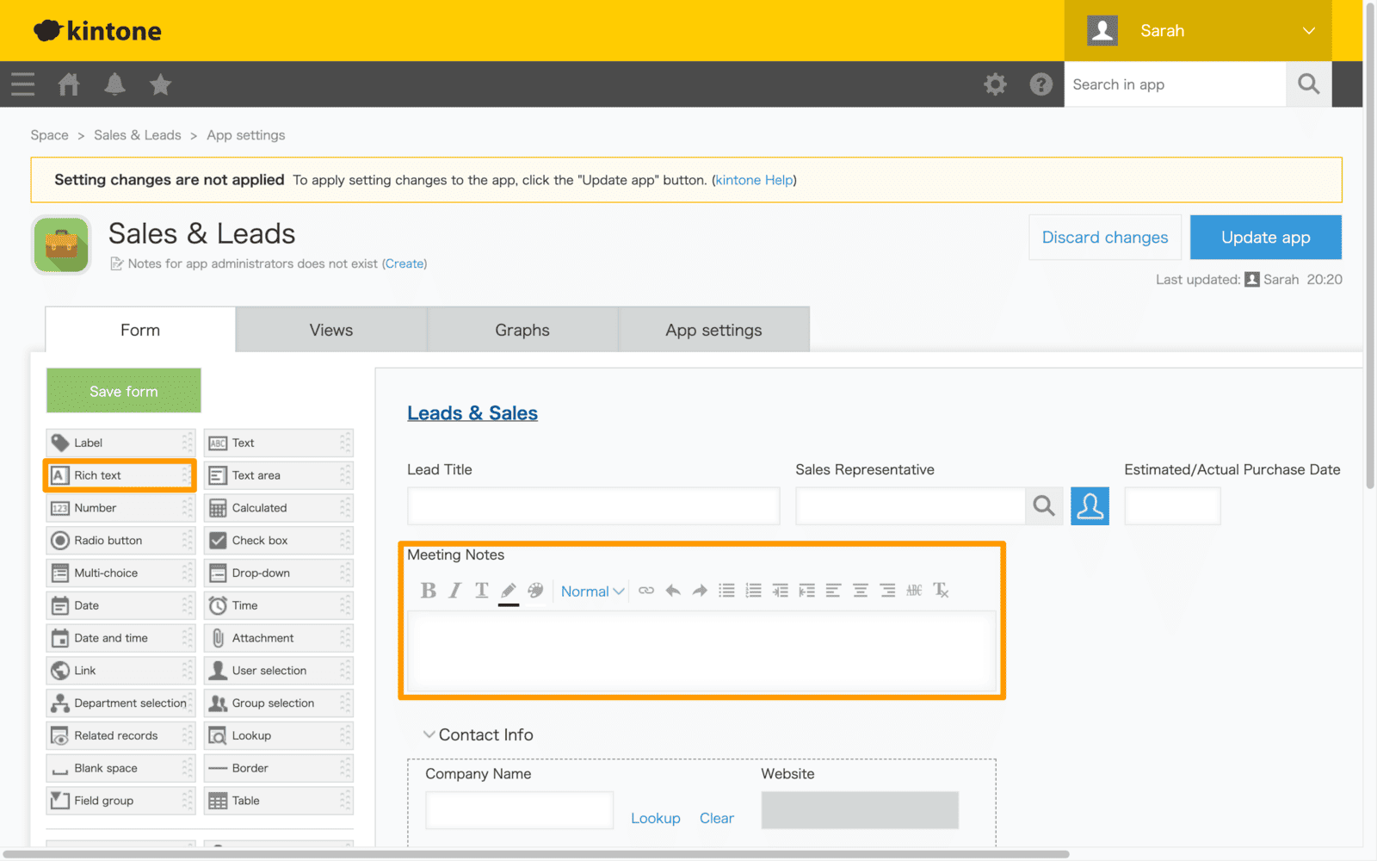Select the Radio button field item
This screenshot has width=1377, height=861.
tap(120, 541)
